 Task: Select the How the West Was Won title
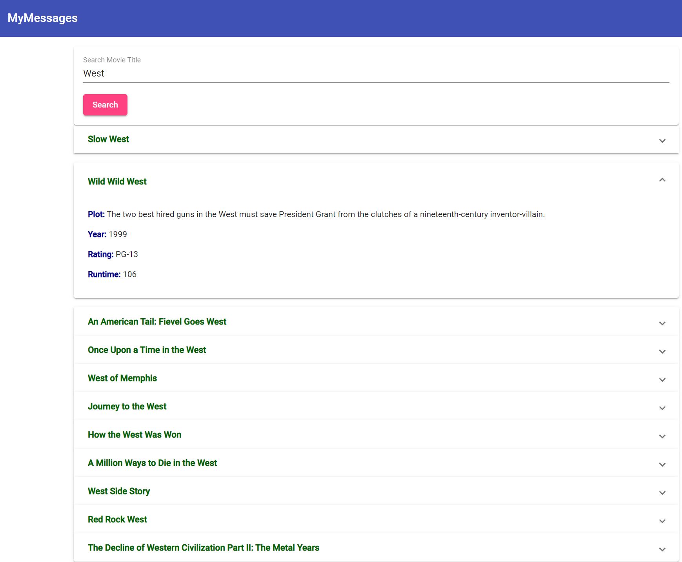coord(134,434)
